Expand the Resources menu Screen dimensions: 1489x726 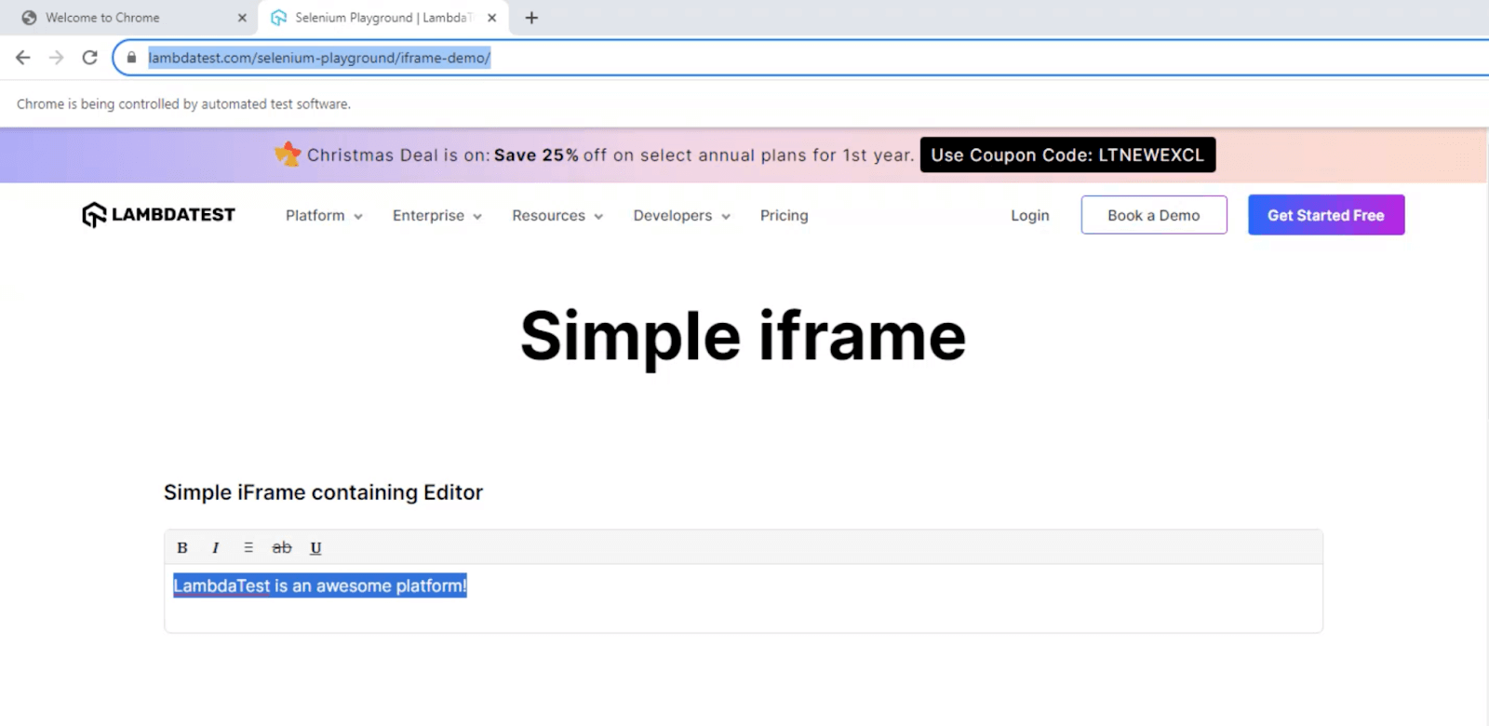(x=557, y=216)
